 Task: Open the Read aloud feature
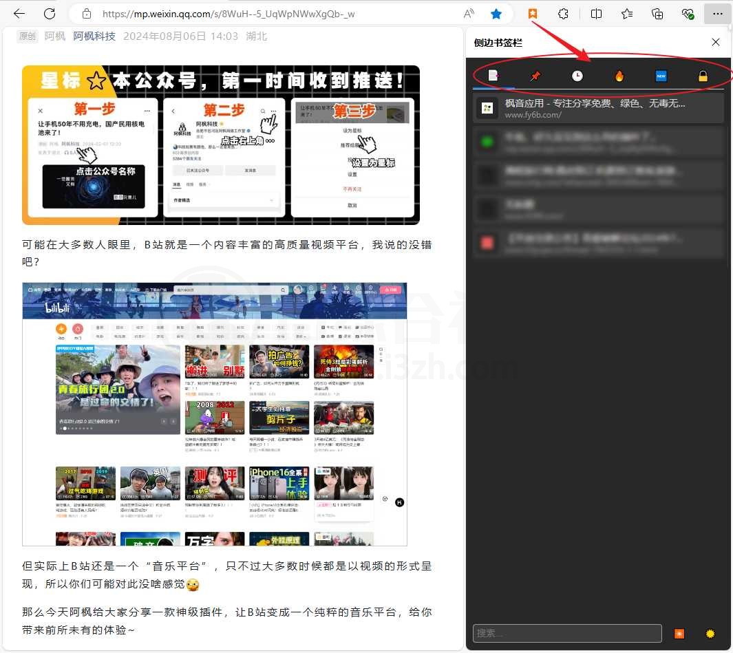[469, 14]
